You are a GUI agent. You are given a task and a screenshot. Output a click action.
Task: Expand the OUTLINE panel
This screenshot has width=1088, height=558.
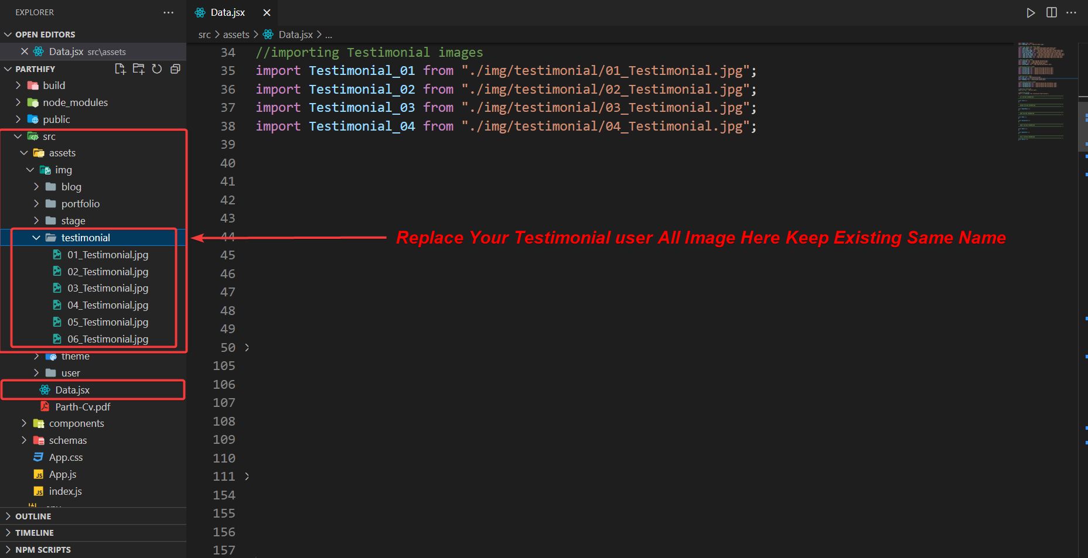(33, 516)
